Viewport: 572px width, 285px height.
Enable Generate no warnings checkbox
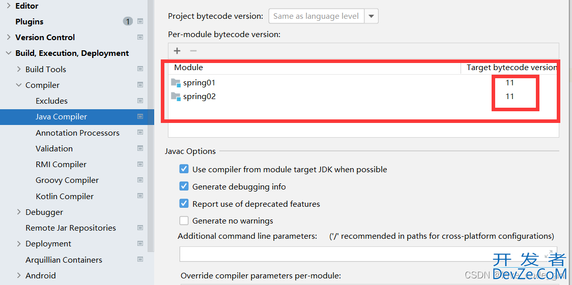coord(184,220)
